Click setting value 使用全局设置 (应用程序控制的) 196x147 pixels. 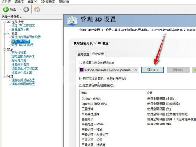pos(168,114)
